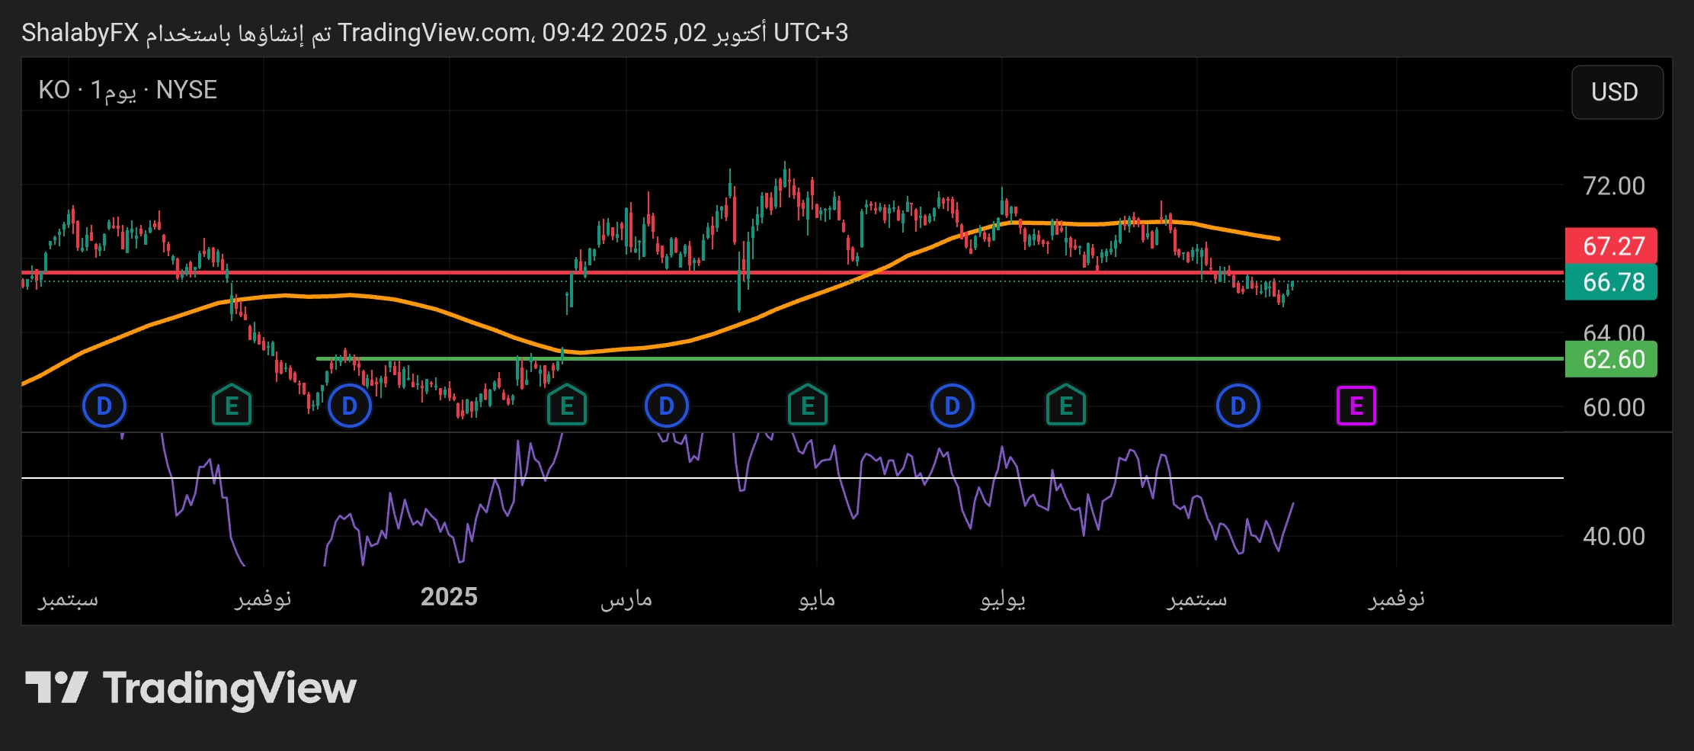Click the TradingView logo at bottom left

click(191, 688)
